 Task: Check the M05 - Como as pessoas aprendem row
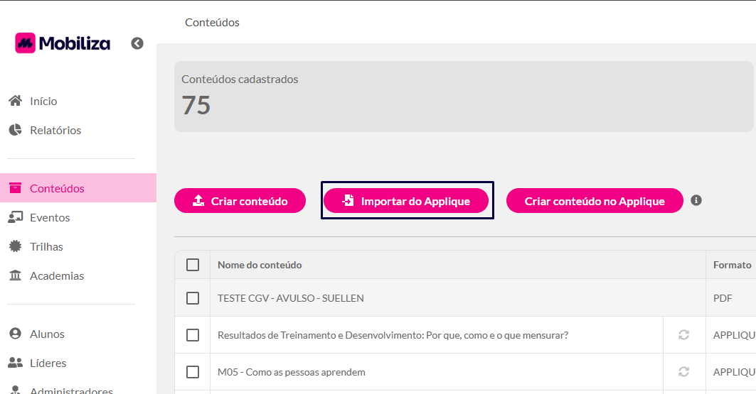(192, 372)
